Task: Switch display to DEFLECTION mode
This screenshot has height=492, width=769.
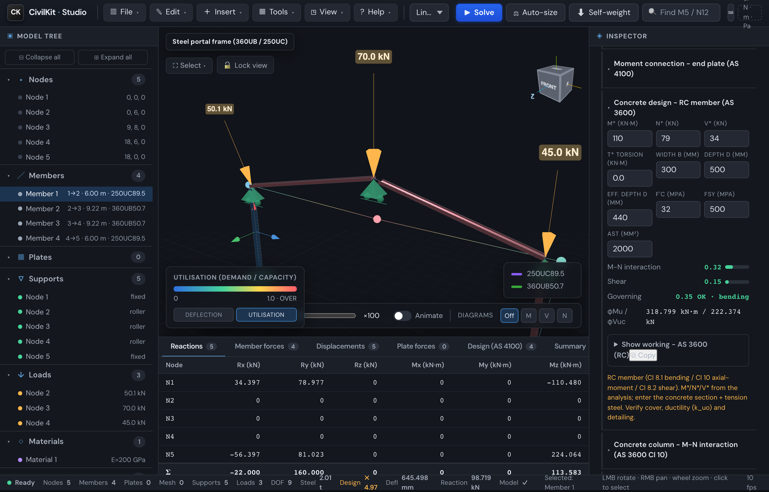Action: (x=203, y=315)
